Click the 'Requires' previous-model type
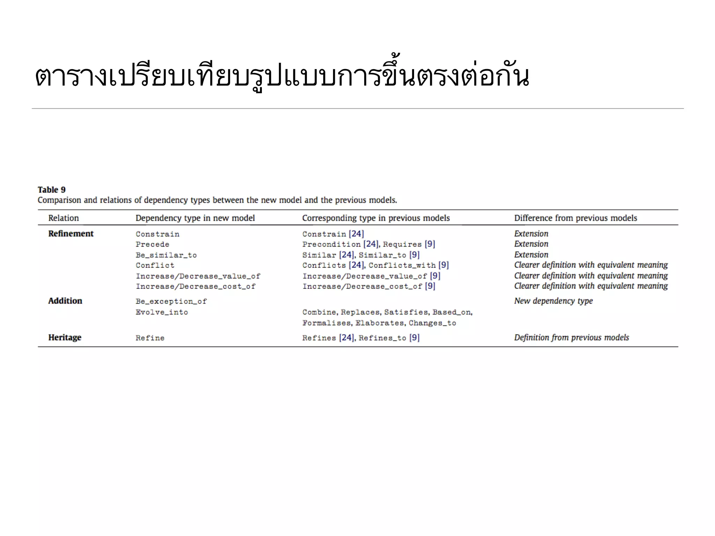This screenshot has width=715, height=536. point(403,244)
